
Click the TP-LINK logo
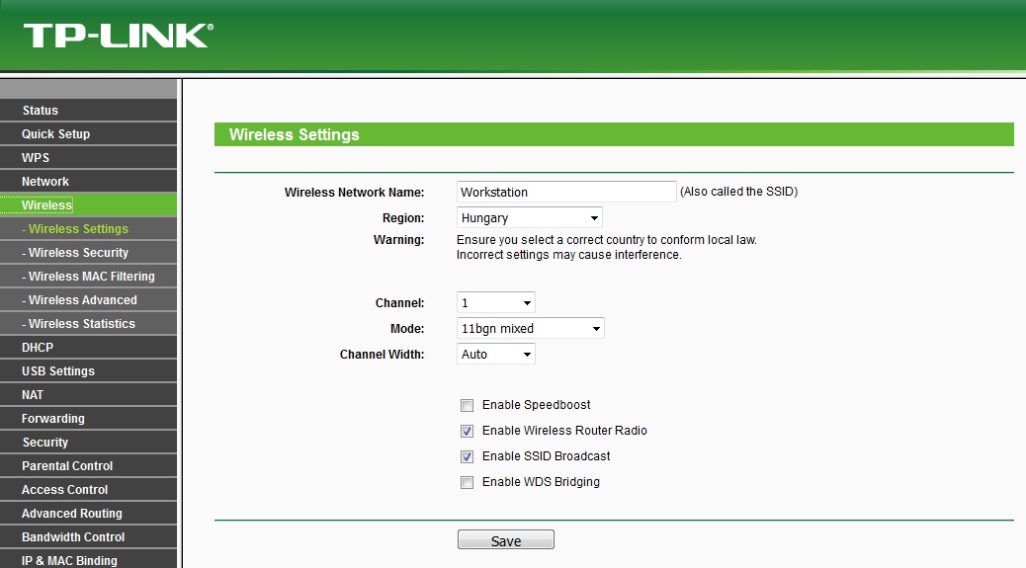pos(119,36)
